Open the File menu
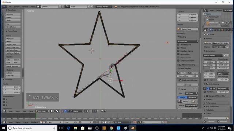234x131 pixels. tap(10, 7)
